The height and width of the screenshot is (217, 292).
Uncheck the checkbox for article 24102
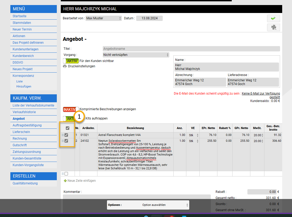coord(66,141)
